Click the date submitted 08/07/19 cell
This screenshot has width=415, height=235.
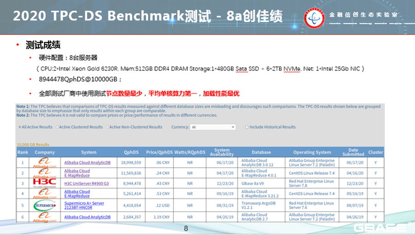pyautogui.click(x=355, y=206)
